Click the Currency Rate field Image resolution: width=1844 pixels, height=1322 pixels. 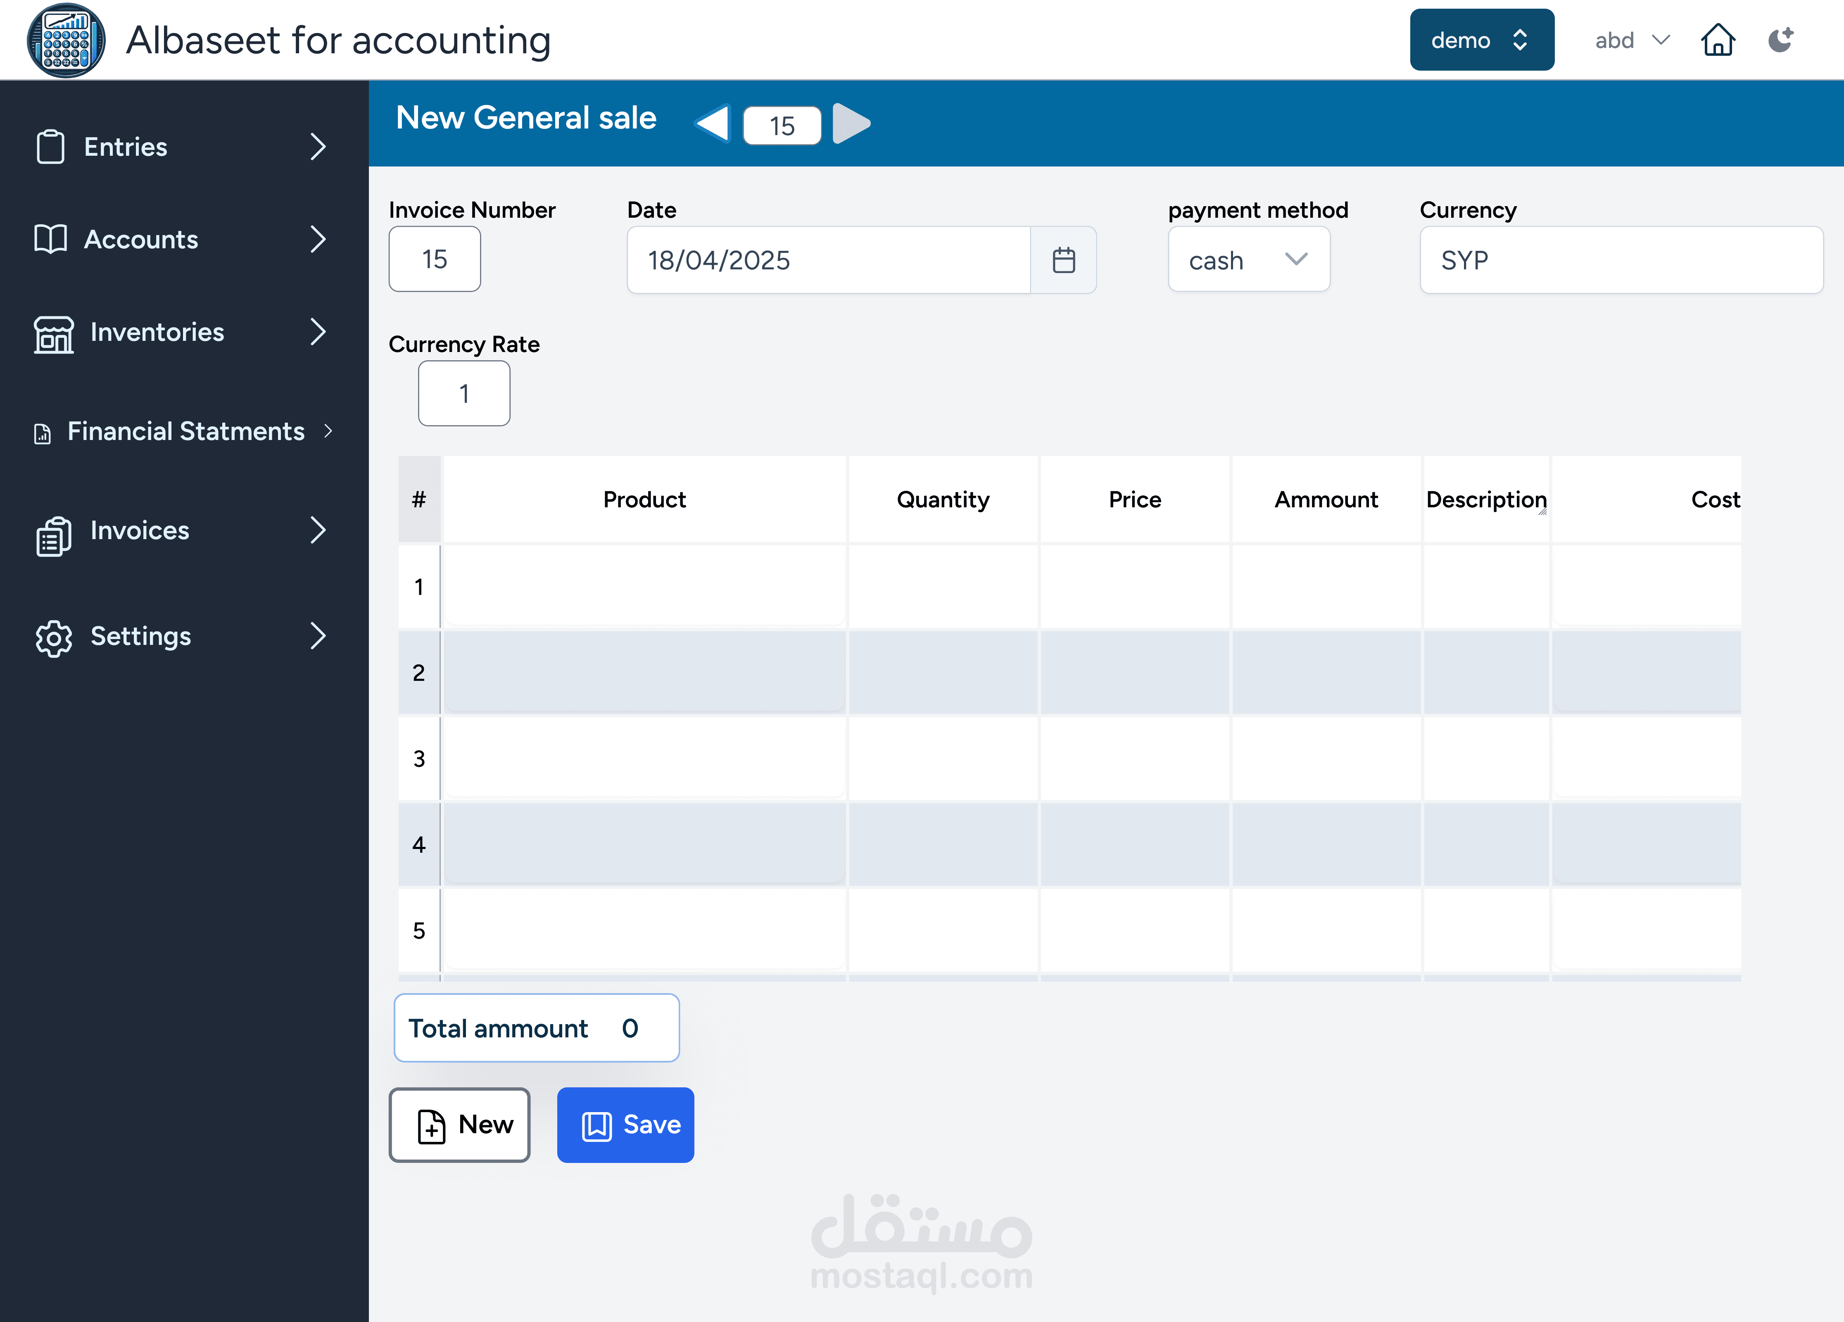tap(463, 394)
